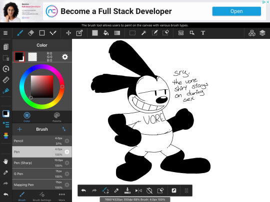Image resolution: width=270 pixels, height=202 pixels.
Task: Add a new brush with plus icon
Action: 19,129
